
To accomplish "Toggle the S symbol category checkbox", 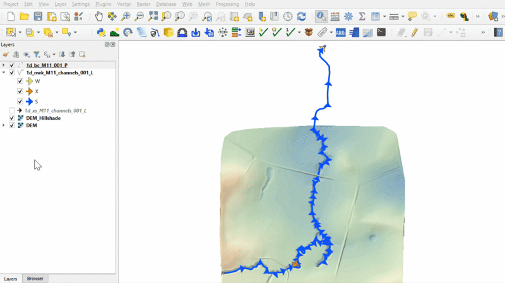I will click(20, 101).
